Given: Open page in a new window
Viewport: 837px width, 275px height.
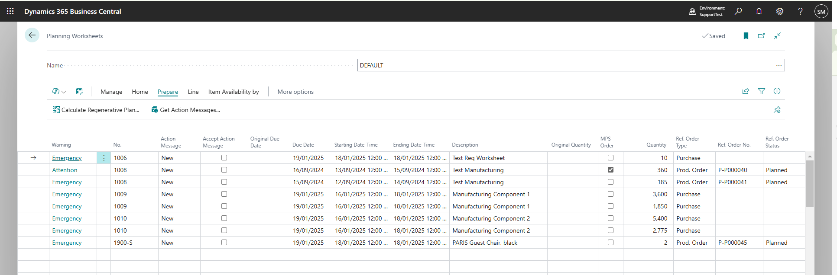Looking at the screenshot, I should (x=761, y=36).
